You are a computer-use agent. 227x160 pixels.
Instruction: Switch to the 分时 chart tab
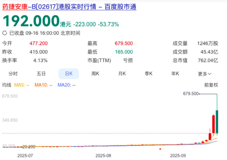[13, 74]
